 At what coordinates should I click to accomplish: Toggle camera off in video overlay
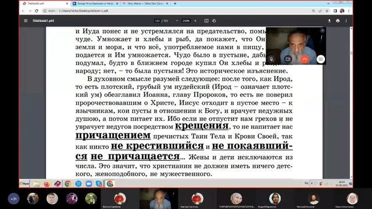(x=288, y=59)
